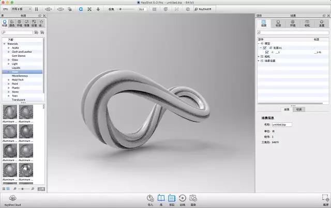Collapse the 模型 node in scene tree
Viewport: 331px width, 208px height.
(x=259, y=43)
